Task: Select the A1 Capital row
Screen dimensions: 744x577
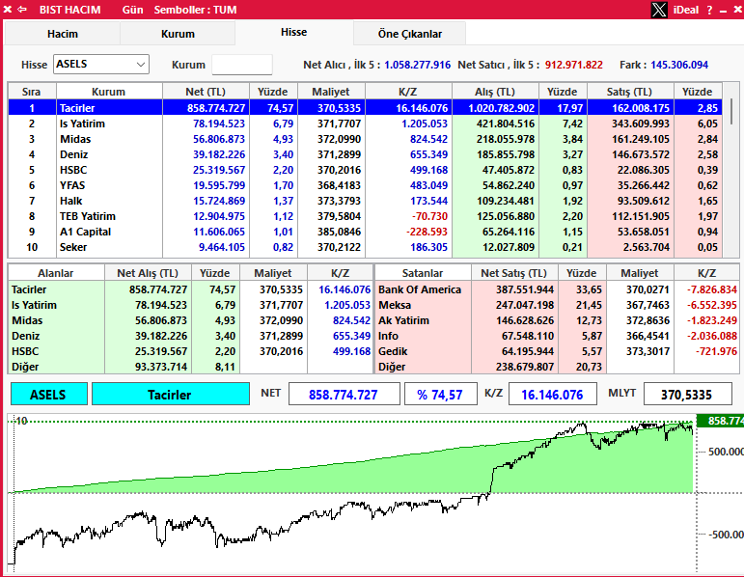Action: [365, 232]
